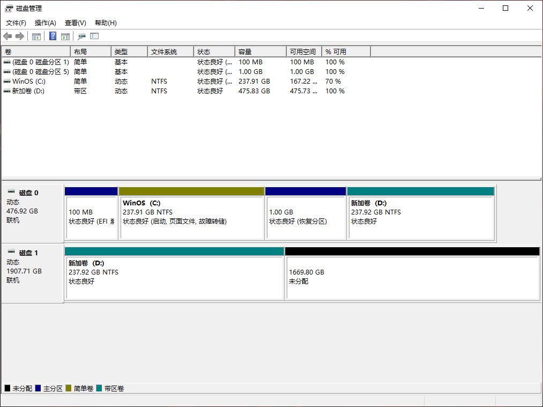Click the 167.22 free space cell
The width and height of the screenshot is (543, 407).
[304, 82]
